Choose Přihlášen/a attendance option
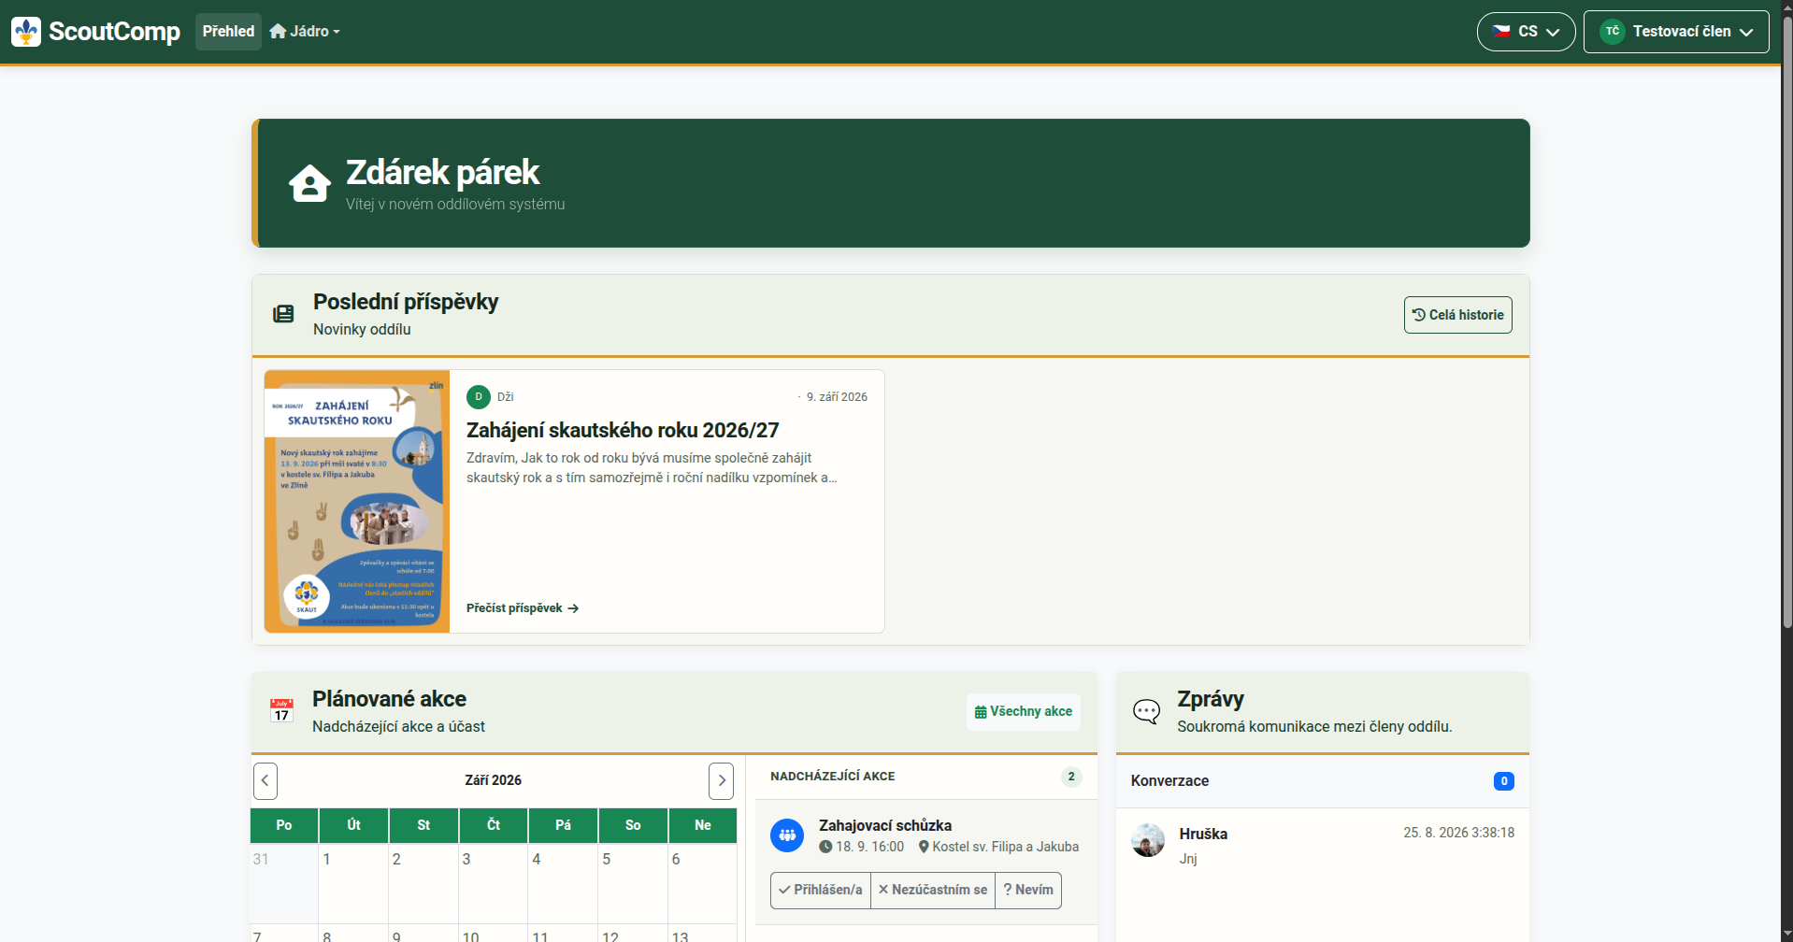The image size is (1793, 942). click(x=821, y=891)
